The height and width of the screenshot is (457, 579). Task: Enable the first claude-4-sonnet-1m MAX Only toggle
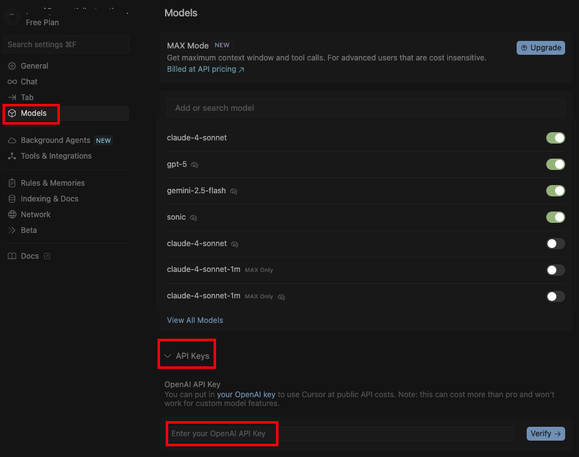point(555,270)
